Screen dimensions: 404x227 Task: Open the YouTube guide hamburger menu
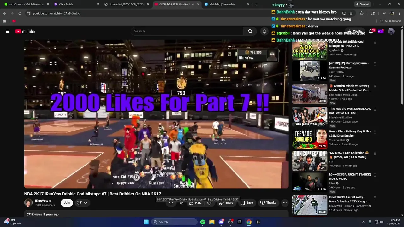click(8, 31)
